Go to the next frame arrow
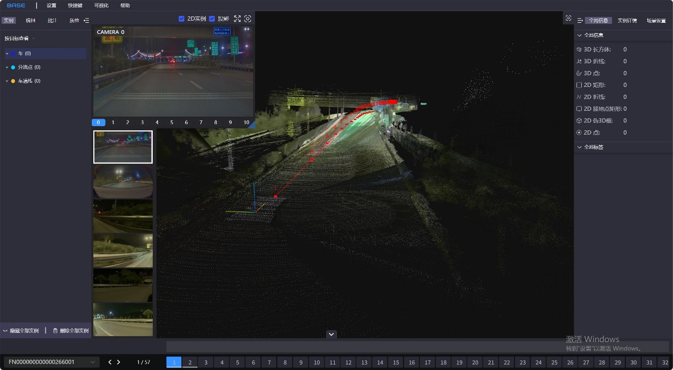This screenshot has height=370, width=673. (x=118, y=362)
